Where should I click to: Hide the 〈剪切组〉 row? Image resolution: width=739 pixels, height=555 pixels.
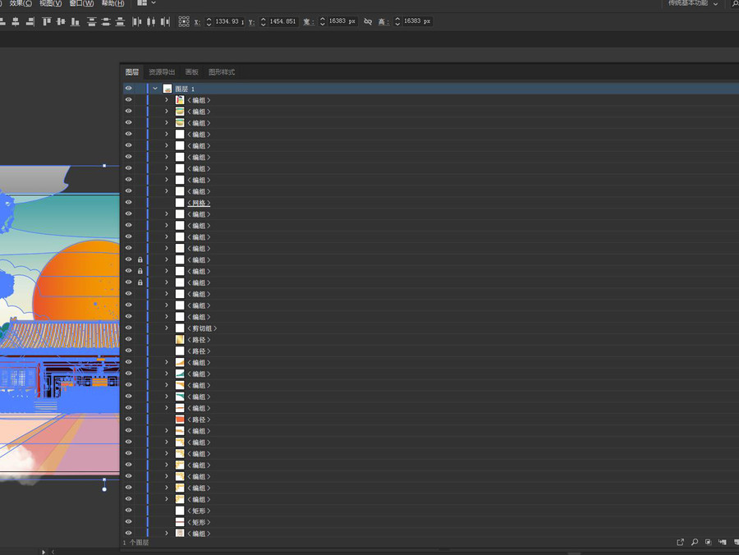[129, 328]
